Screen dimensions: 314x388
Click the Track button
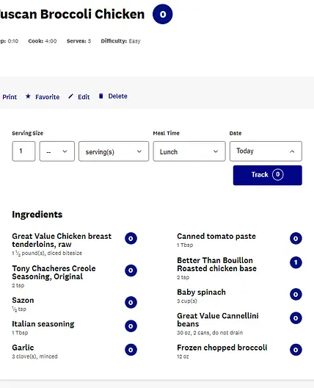pos(268,175)
